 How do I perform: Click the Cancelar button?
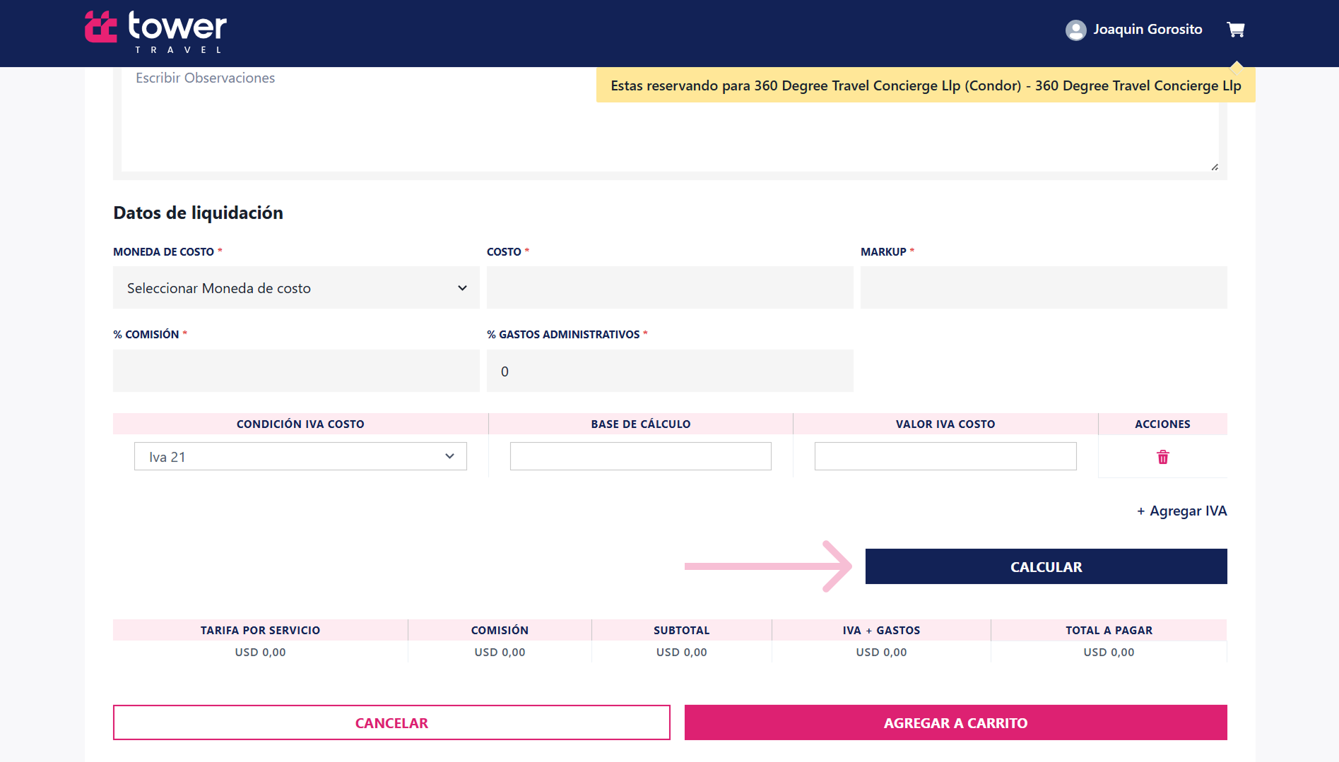coord(391,722)
